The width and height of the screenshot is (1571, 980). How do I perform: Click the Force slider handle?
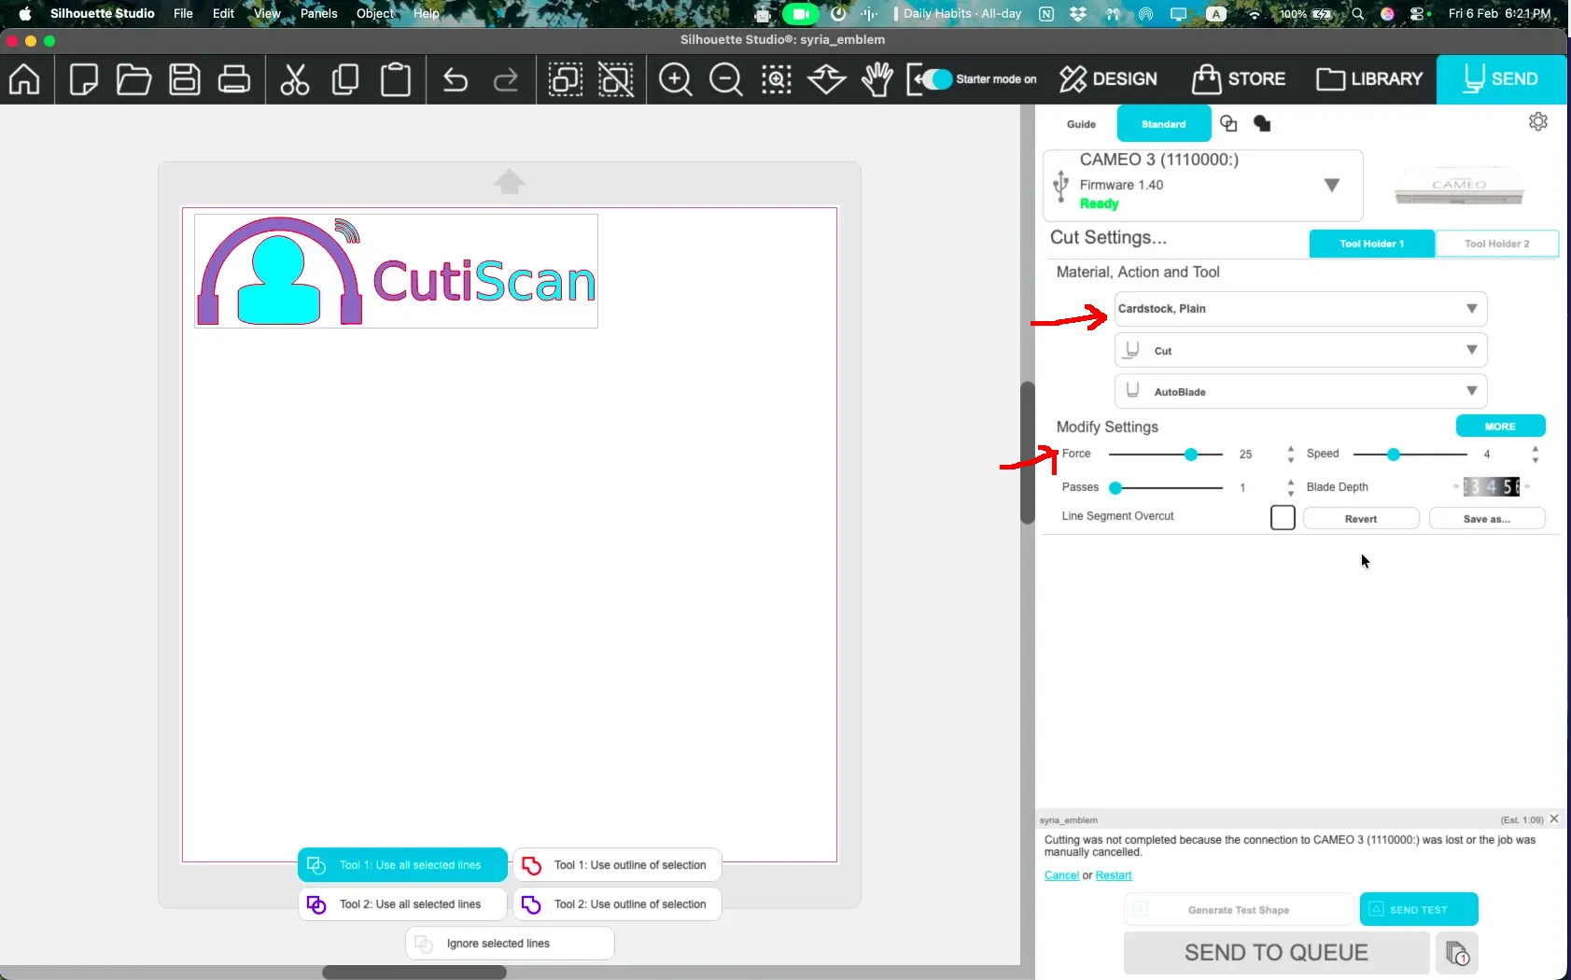[1191, 455]
